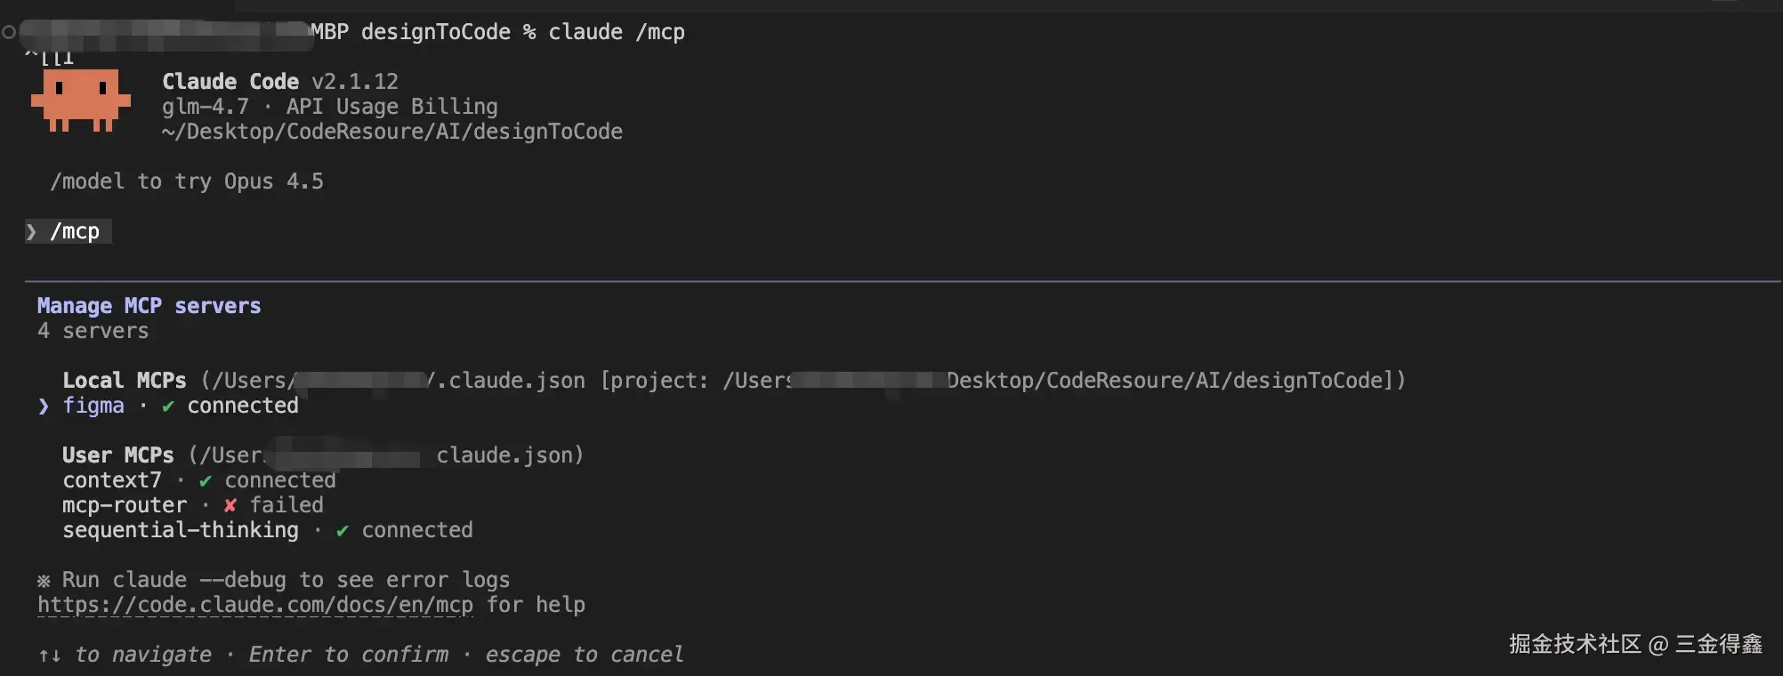Image resolution: width=1783 pixels, height=676 pixels.
Task: Click the green checkmark next to figma
Action: pos(168,406)
